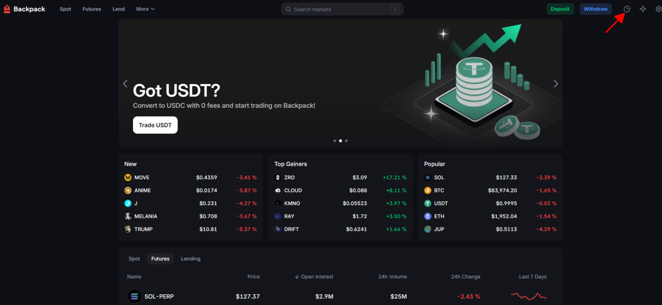Click the MELANIA token icon
Image resolution: width=662 pixels, height=305 pixels.
[128, 216]
